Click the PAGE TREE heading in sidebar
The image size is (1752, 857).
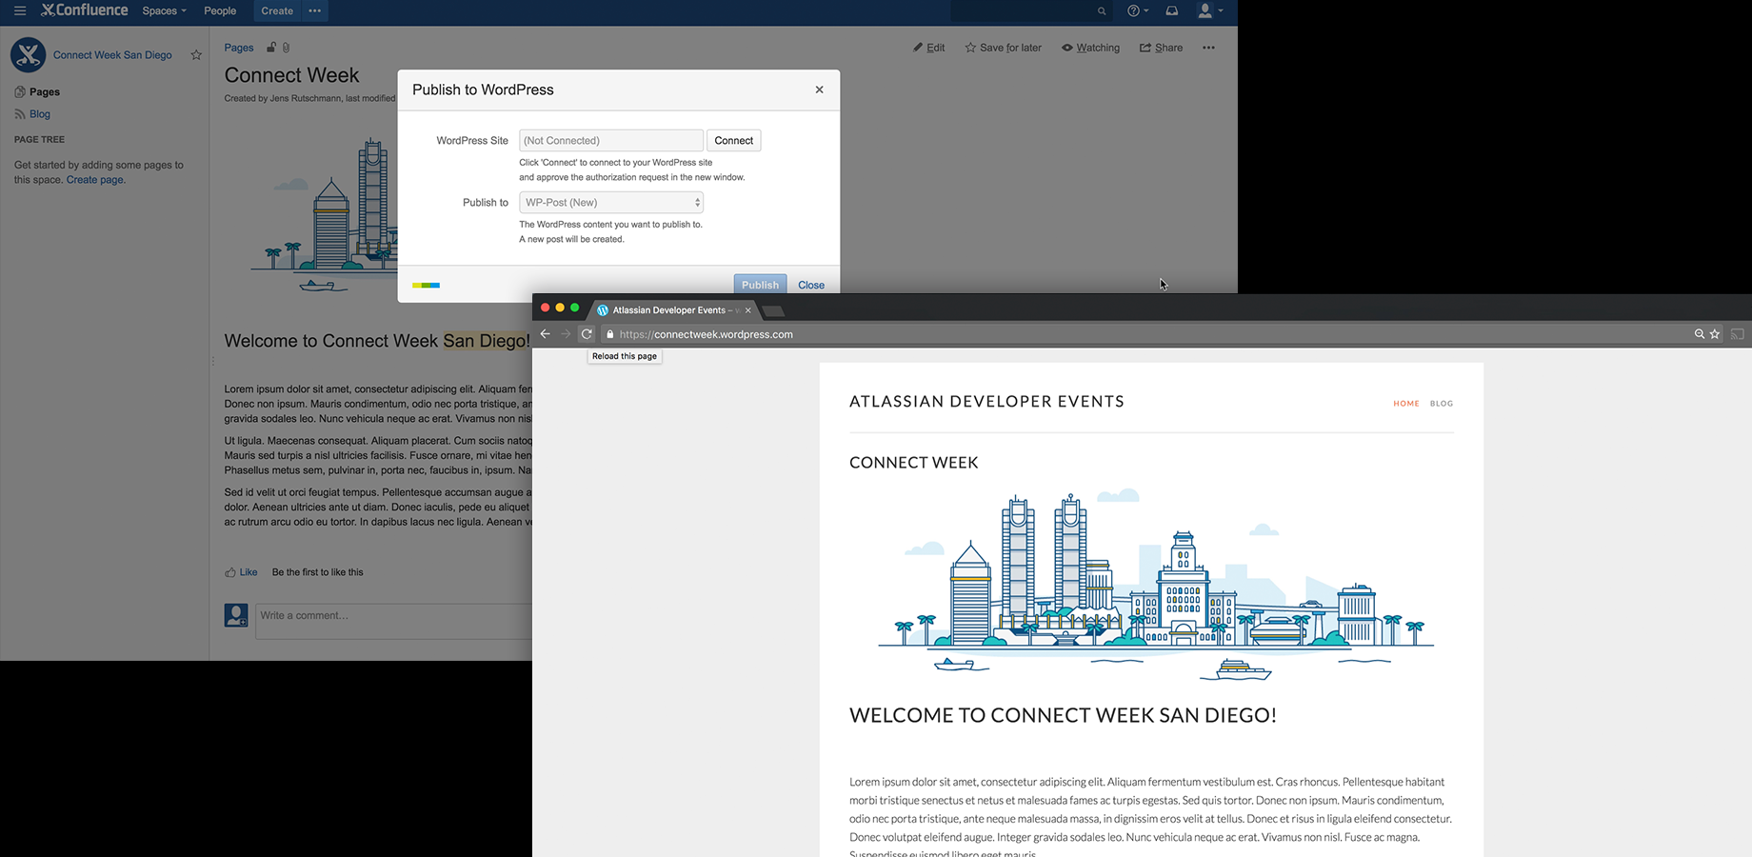(x=40, y=139)
